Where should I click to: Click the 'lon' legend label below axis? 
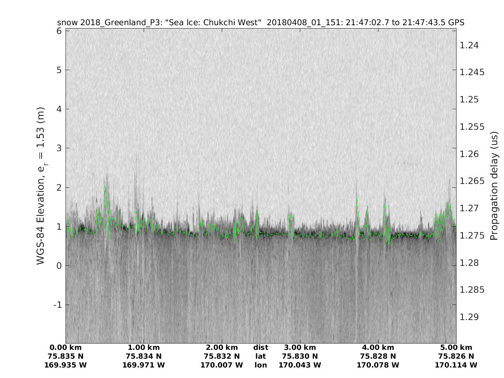coord(261,365)
